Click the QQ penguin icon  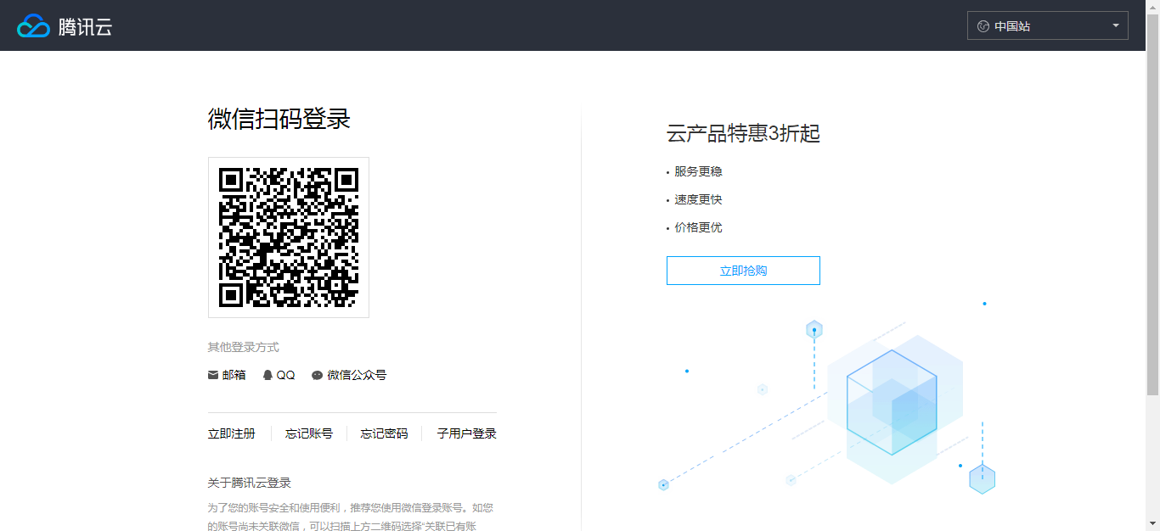click(267, 375)
